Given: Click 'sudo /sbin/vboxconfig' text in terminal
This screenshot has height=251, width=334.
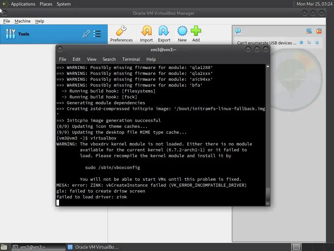Looking at the screenshot, I should click(x=113, y=168).
